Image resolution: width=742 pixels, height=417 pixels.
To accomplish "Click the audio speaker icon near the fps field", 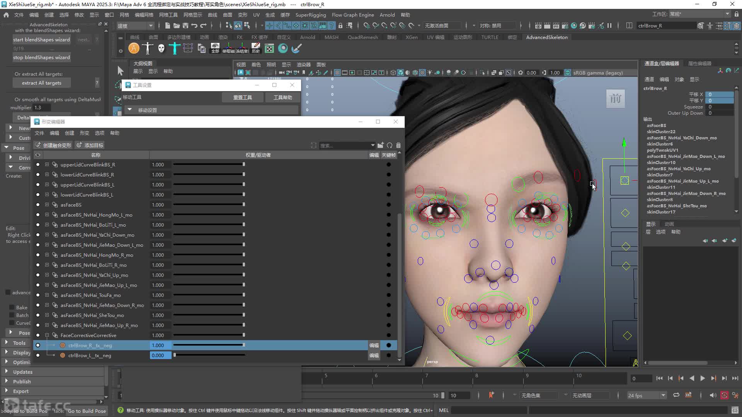I will [713, 395].
